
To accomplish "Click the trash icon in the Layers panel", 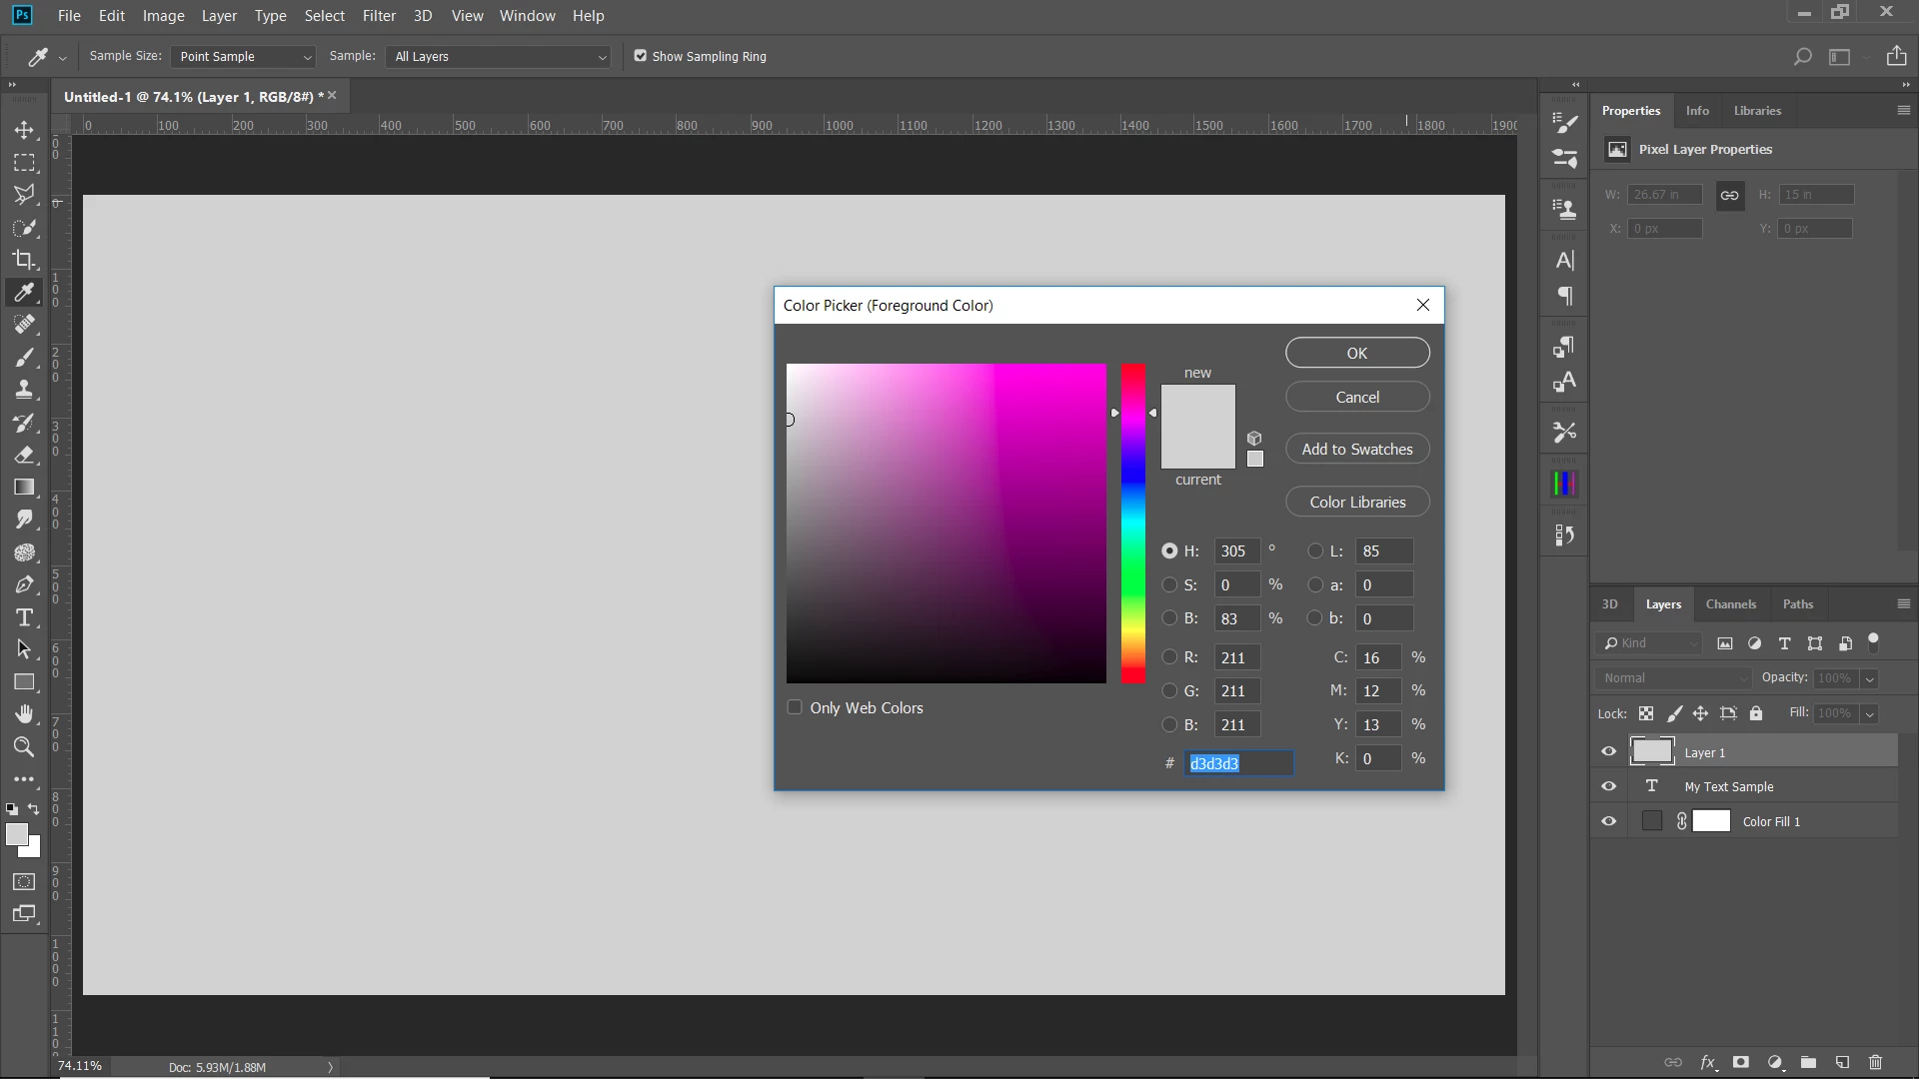I will [1875, 1062].
